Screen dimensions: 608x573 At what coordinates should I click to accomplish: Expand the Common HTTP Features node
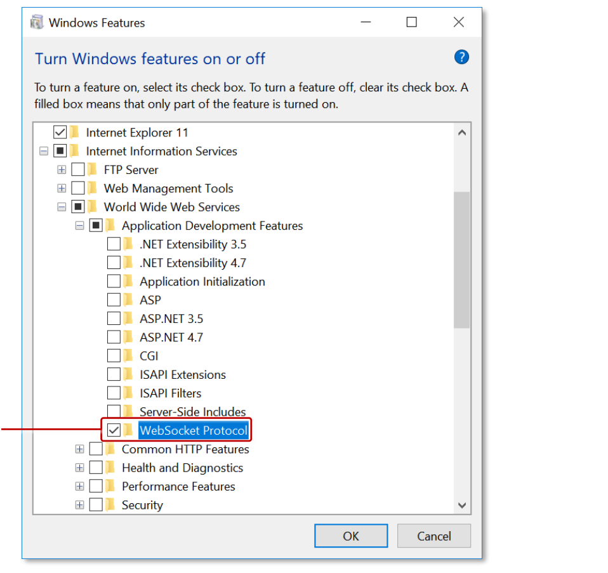click(x=79, y=449)
